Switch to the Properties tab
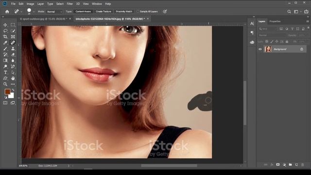 tap(275, 21)
